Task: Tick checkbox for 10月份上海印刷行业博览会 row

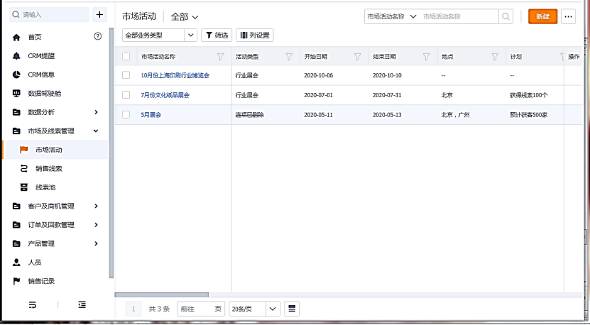Action: [x=126, y=75]
